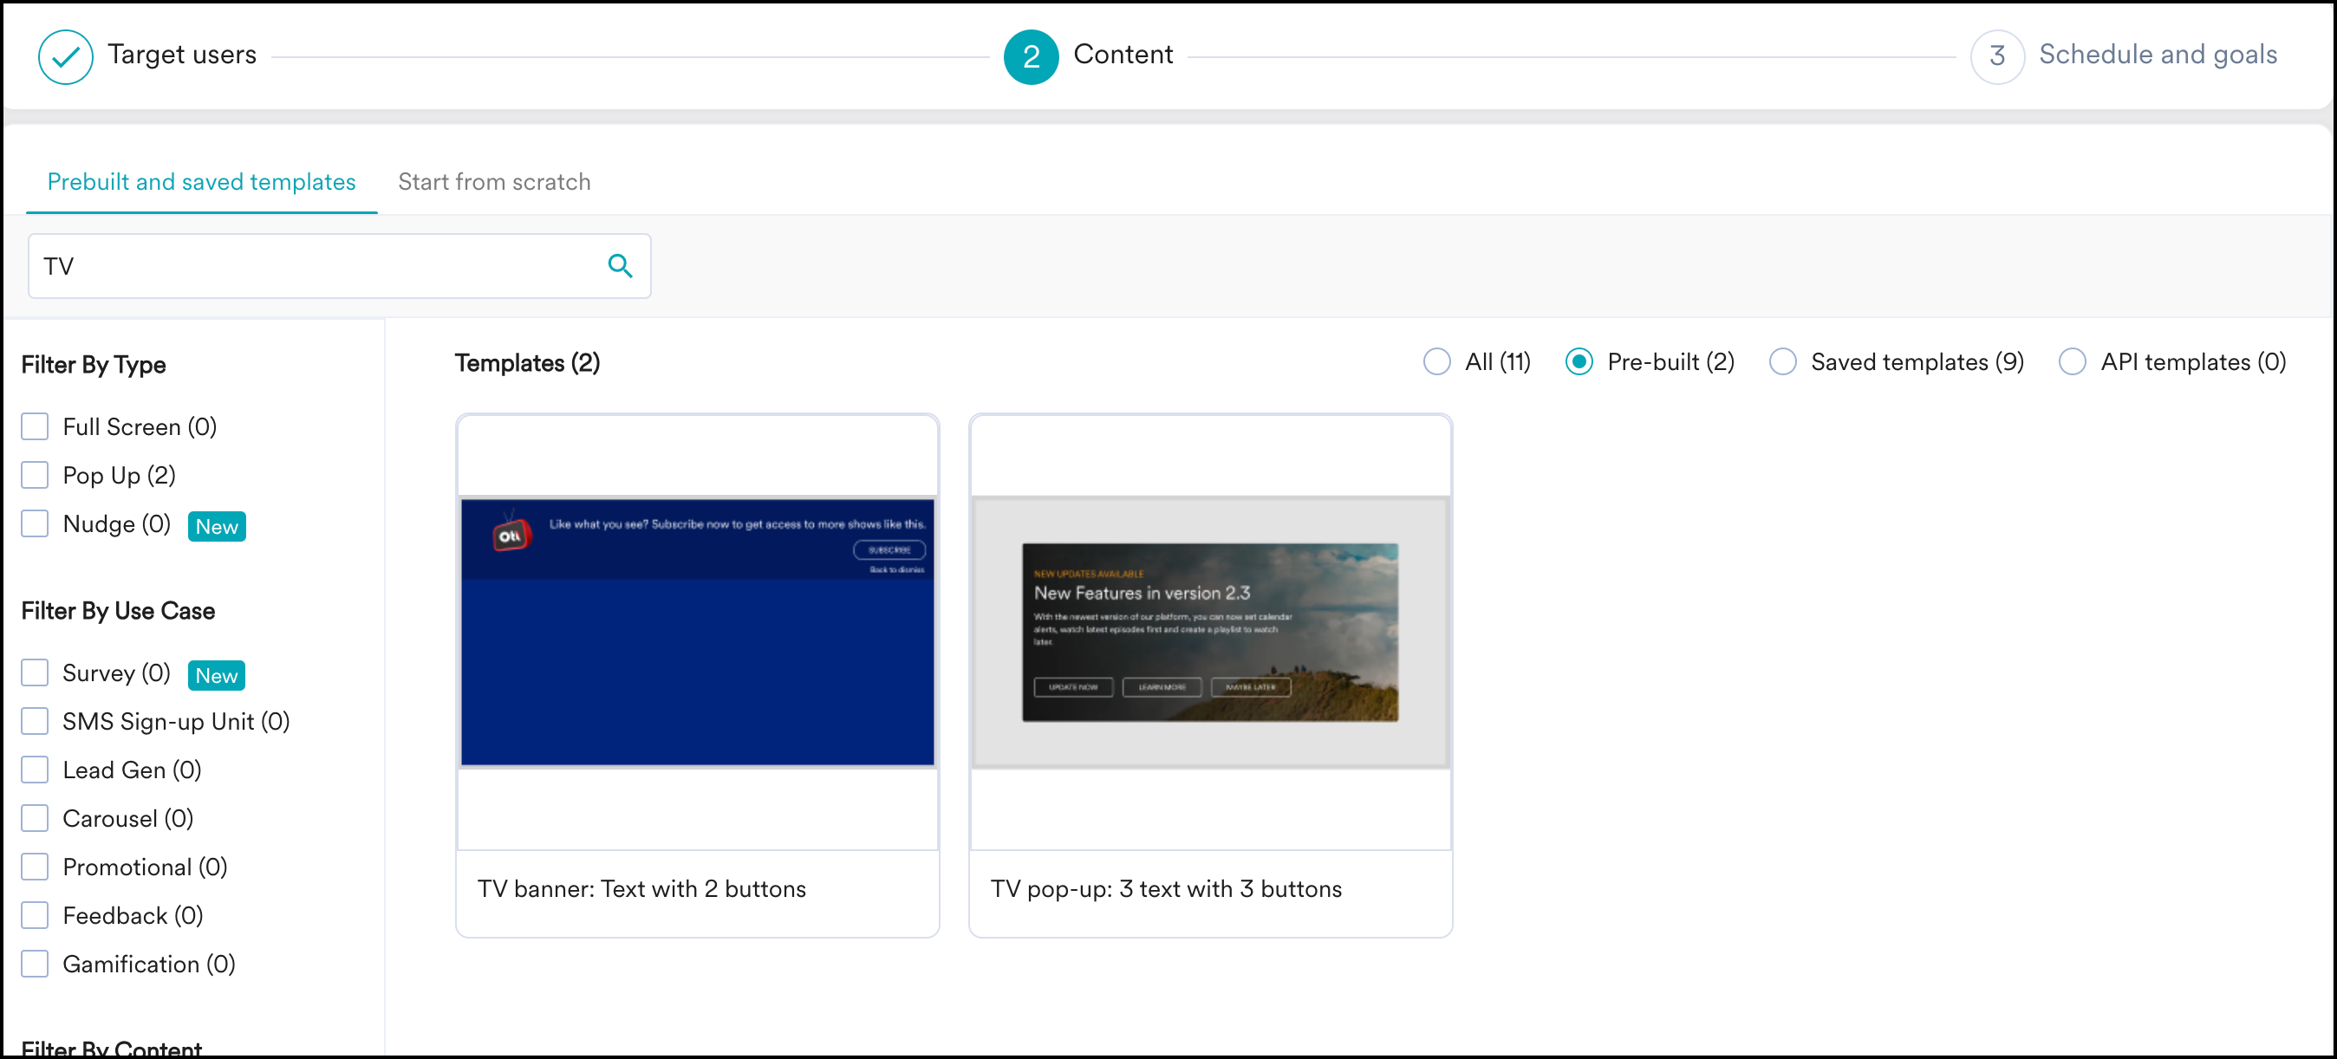Image resolution: width=2337 pixels, height=1059 pixels.
Task: Click the New badge beside Nudge
Action: tap(216, 527)
